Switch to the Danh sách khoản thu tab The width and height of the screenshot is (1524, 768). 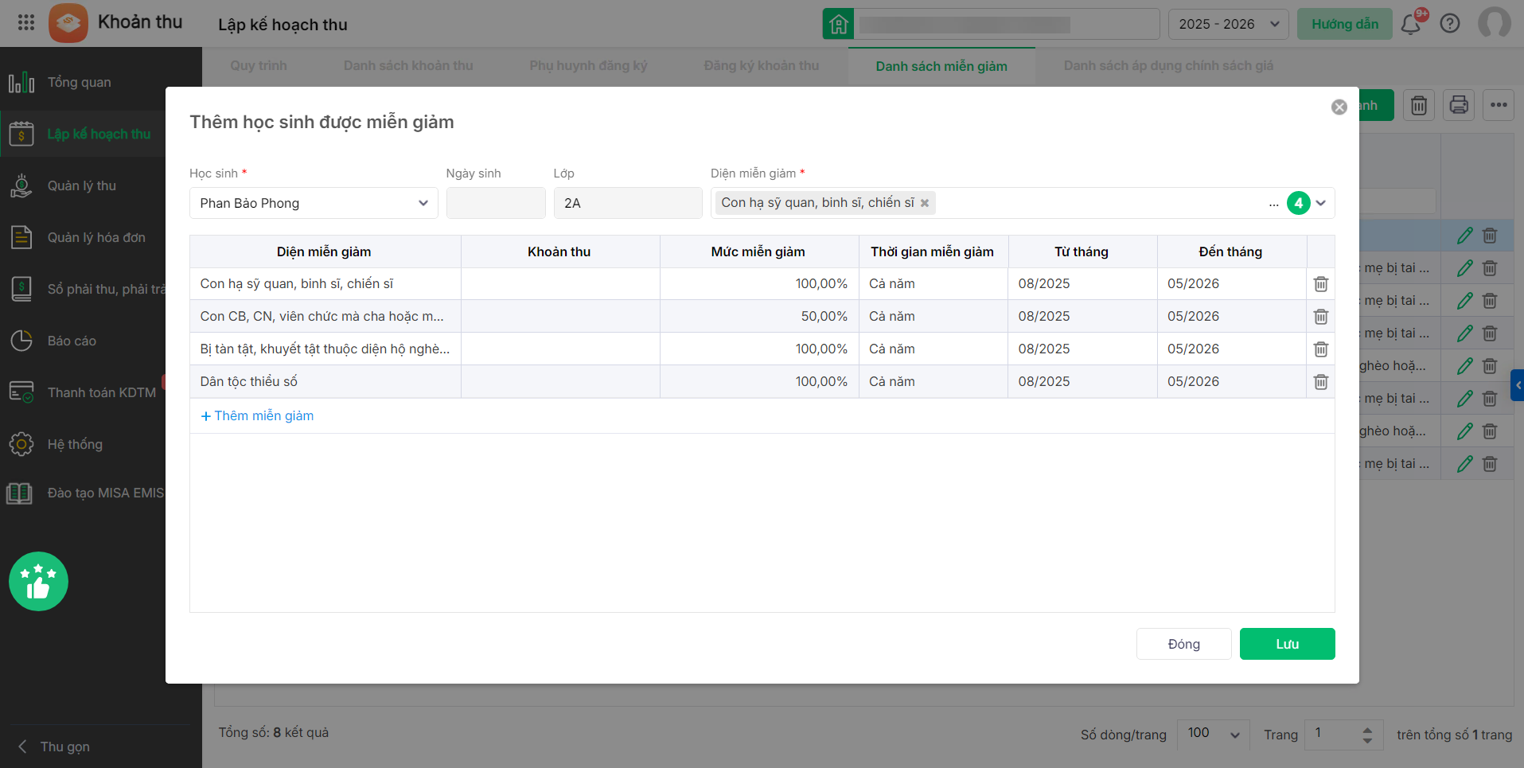tap(408, 66)
